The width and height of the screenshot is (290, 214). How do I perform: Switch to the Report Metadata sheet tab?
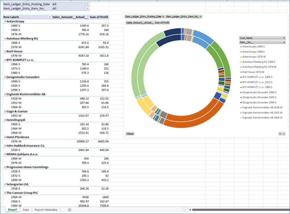point(46,210)
